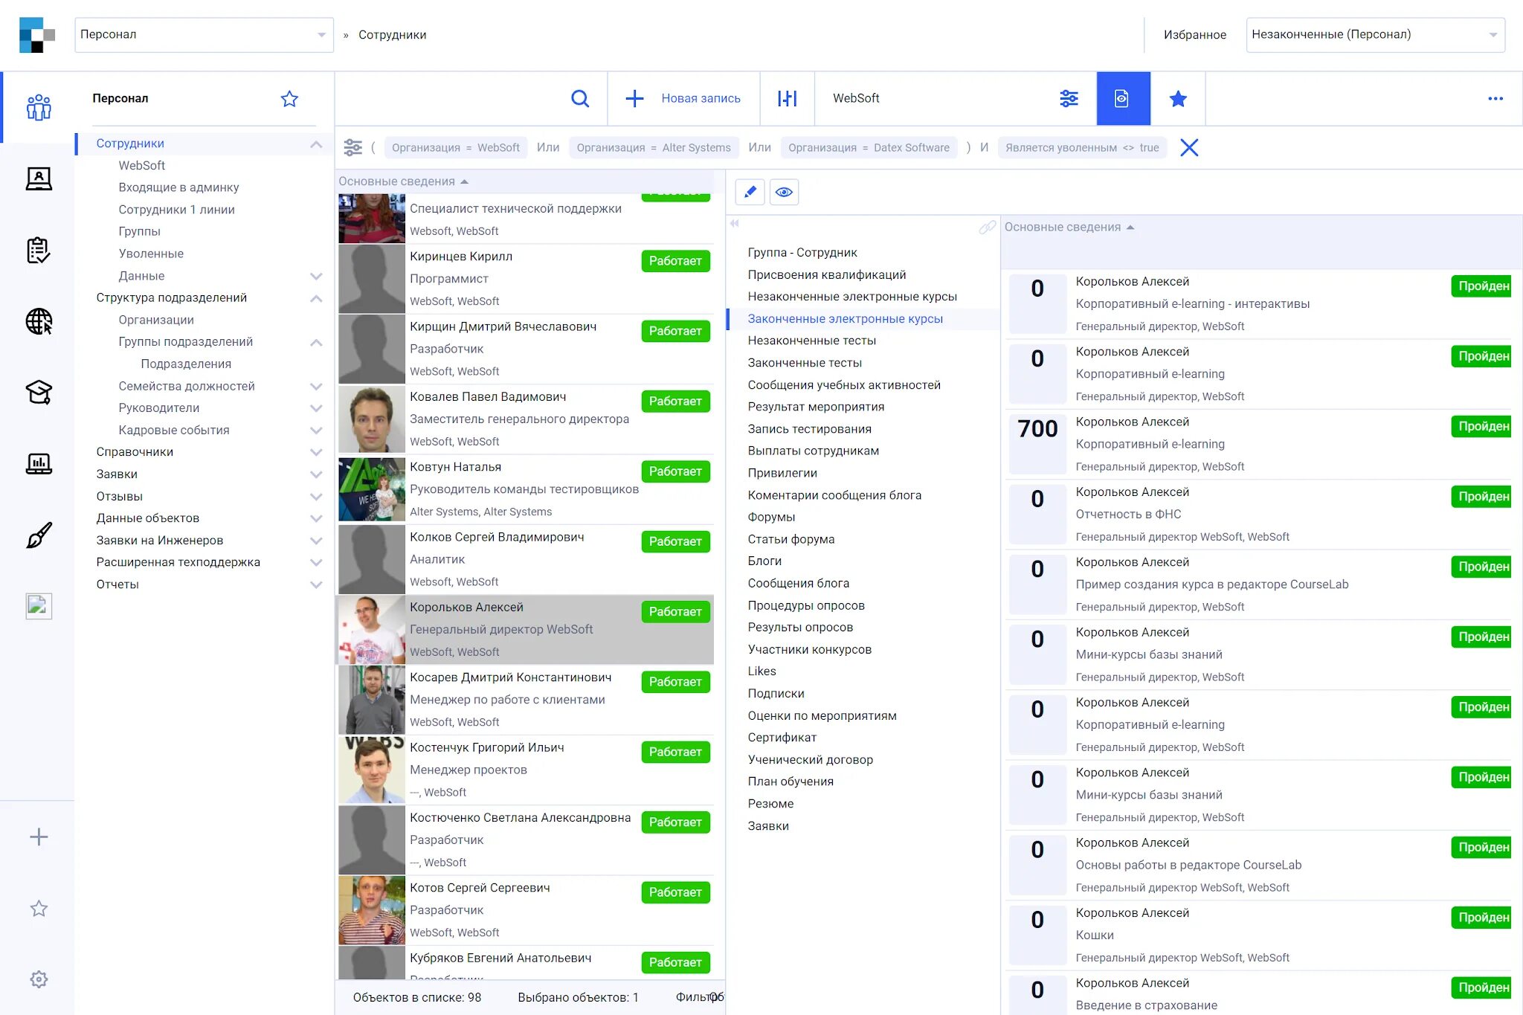
Task: Click filter chip Организация = Datex Software
Action: pos(869,147)
